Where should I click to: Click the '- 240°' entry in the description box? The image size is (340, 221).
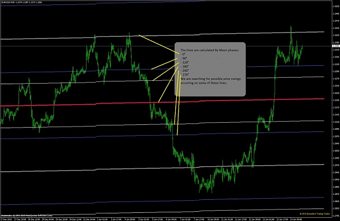184,71
